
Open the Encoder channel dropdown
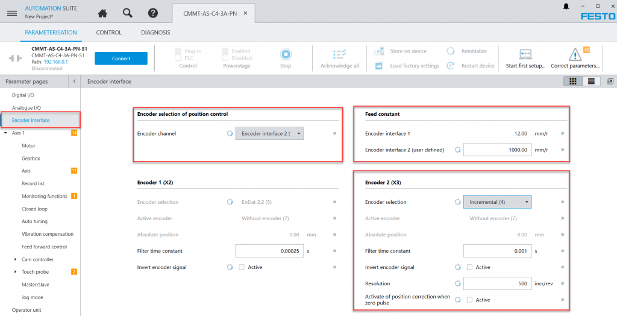[269, 133]
